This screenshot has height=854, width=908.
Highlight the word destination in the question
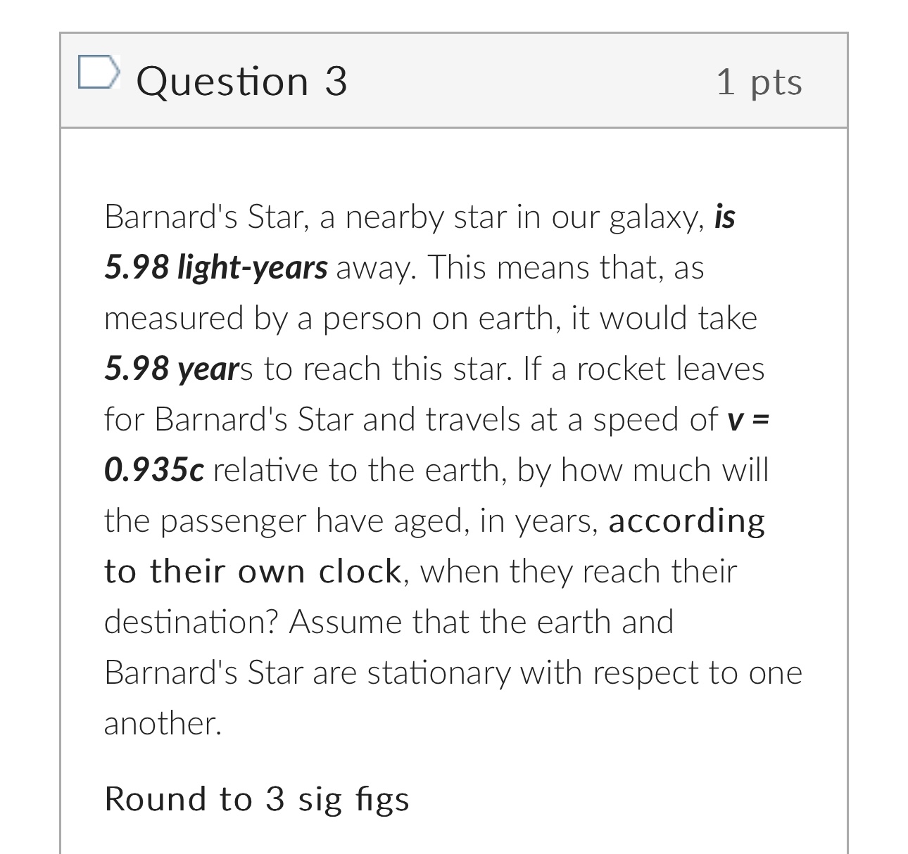point(185,621)
